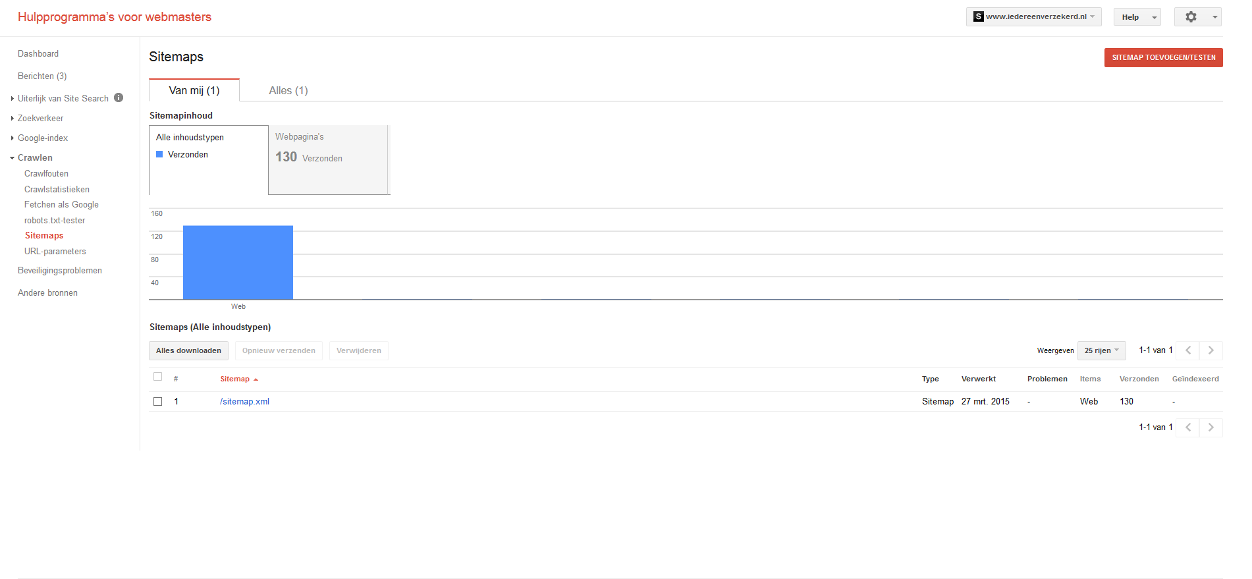
Task: Open the /sitemap.xml link
Action: click(x=244, y=401)
